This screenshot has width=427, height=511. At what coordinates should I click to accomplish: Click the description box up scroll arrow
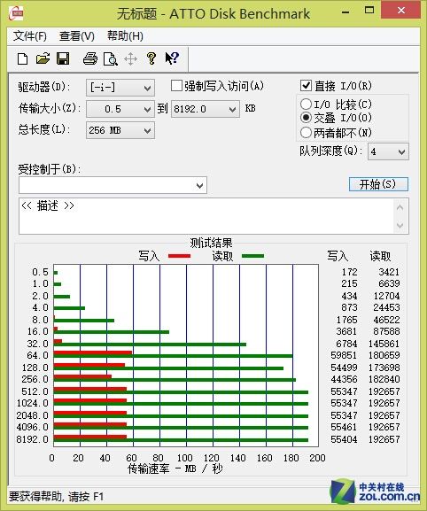click(400, 207)
